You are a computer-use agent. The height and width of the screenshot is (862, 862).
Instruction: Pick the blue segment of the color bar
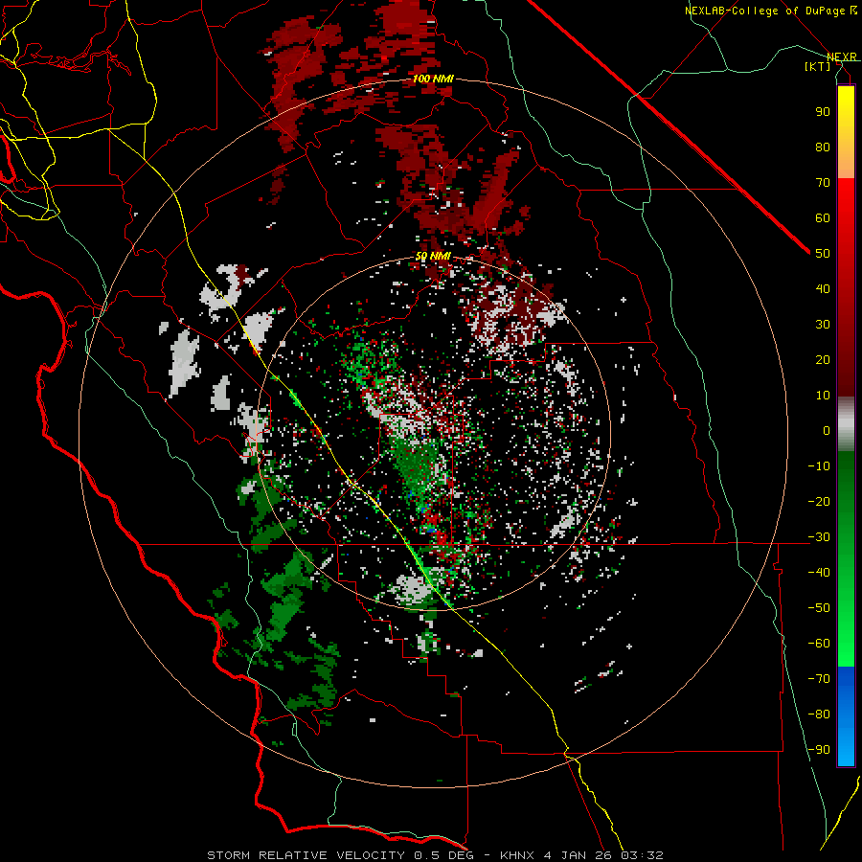point(846,716)
